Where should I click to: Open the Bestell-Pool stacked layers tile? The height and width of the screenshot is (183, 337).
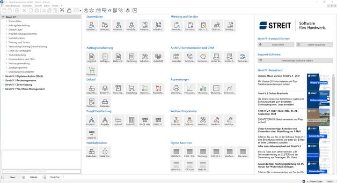(105, 89)
